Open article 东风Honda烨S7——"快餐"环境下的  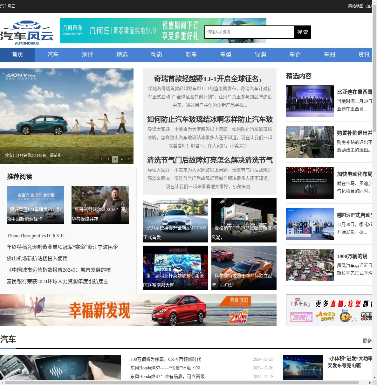[165, 368]
